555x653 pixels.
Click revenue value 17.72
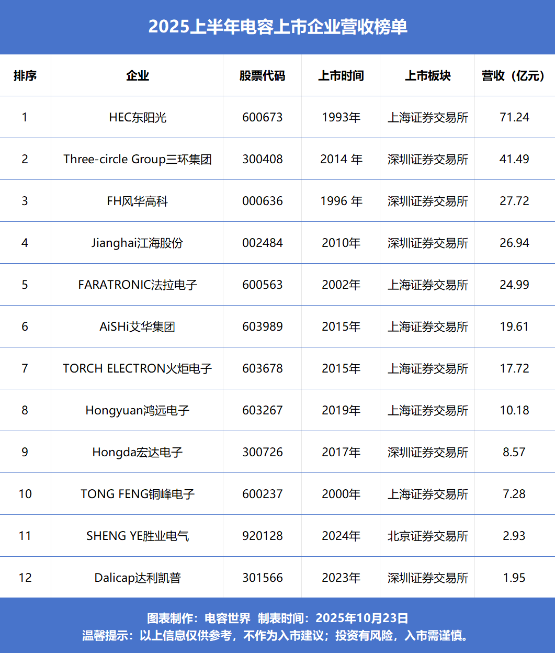point(515,368)
